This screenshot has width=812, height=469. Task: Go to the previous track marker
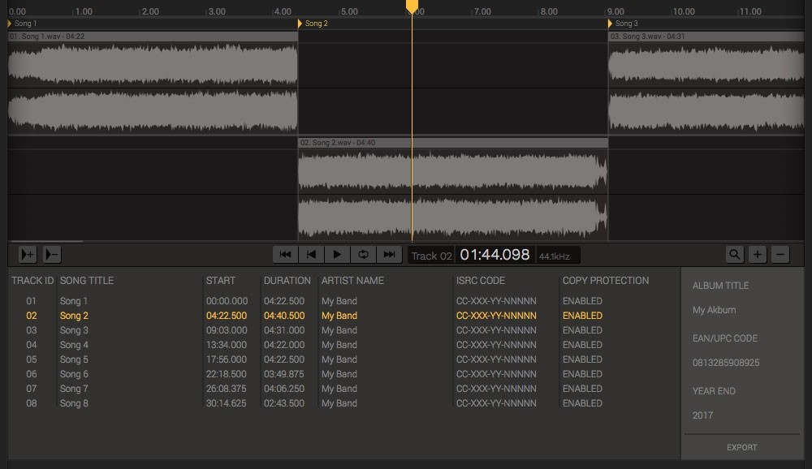click(x=311, y=254)
